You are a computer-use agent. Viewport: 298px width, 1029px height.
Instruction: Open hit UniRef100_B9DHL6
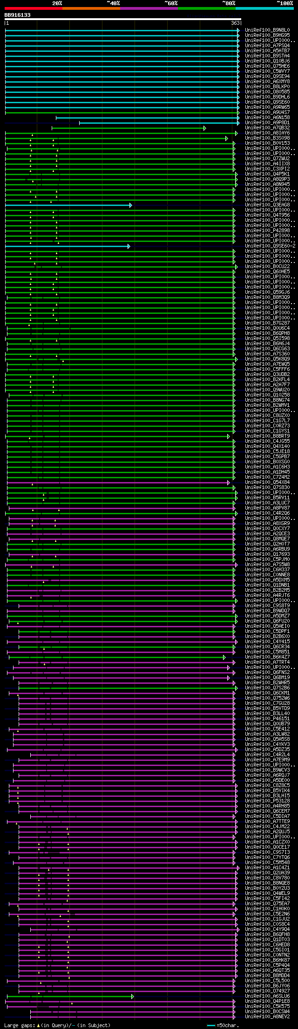[x=267, y=97]
